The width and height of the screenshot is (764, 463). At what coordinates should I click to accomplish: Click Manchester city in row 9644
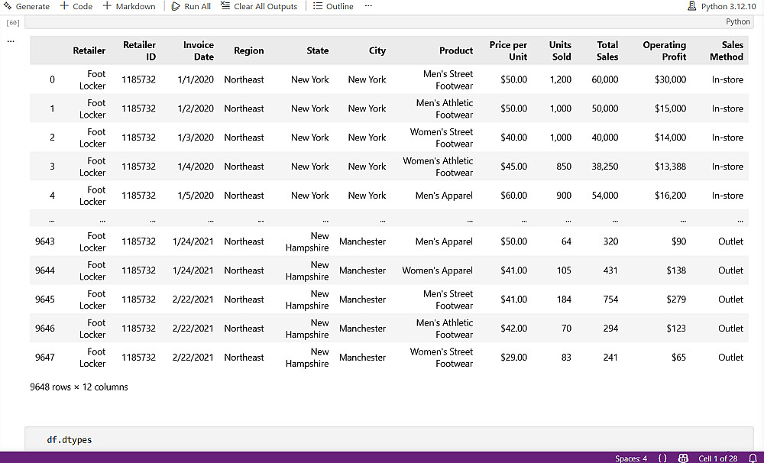point(362,270)
